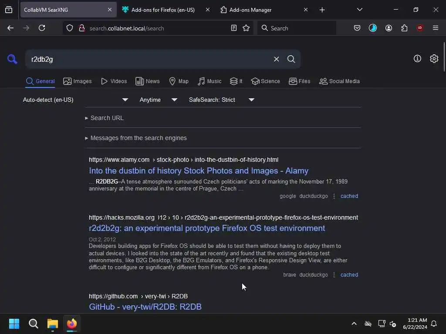
Task: Select the General search category tab
Action: pos(40,81)
